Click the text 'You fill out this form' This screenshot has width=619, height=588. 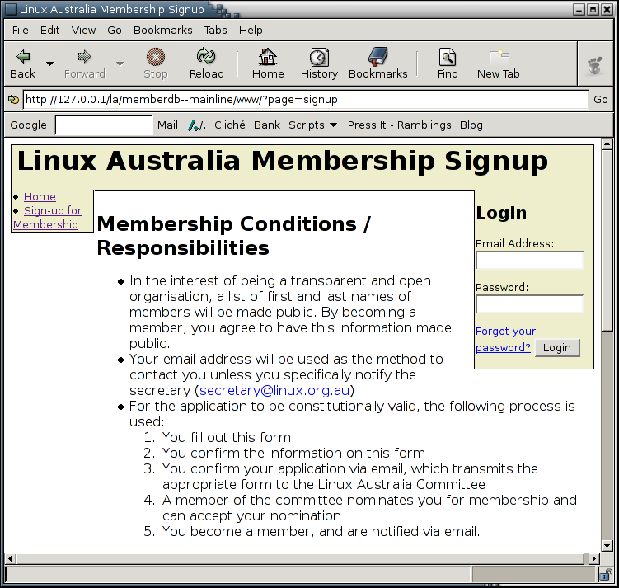227,438
